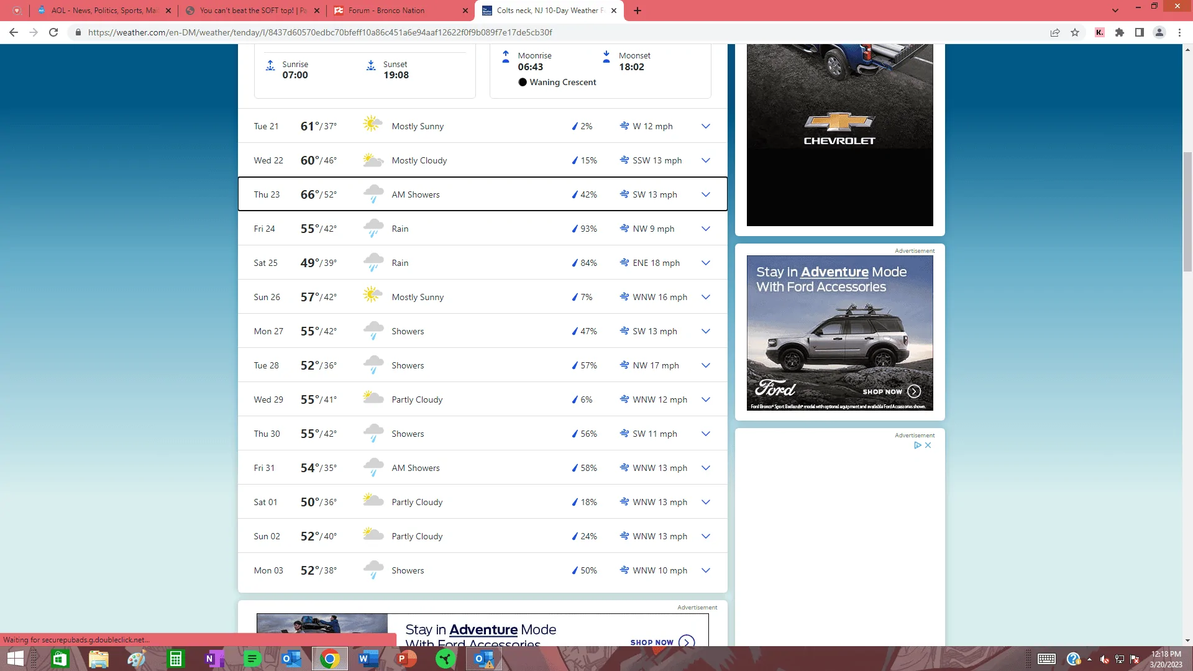Open File Explorer from the taskbar
1193x671 pixels.
(x=99, y=659)
